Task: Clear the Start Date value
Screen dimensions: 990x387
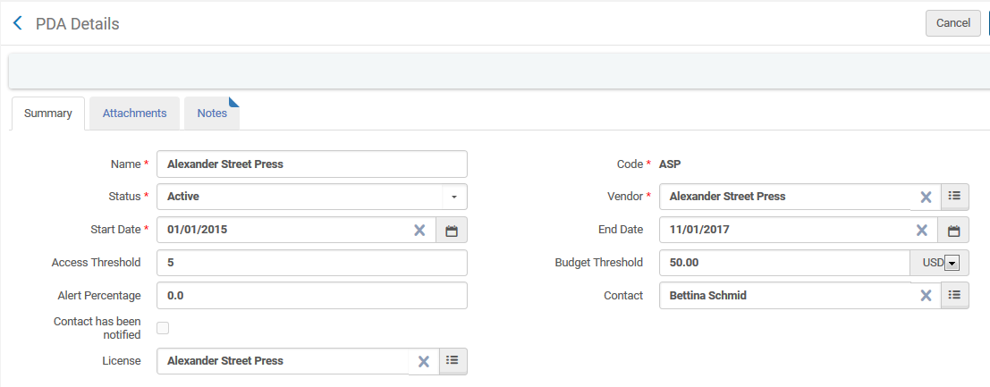Action: pyautogui.click(x=419, y=230)
